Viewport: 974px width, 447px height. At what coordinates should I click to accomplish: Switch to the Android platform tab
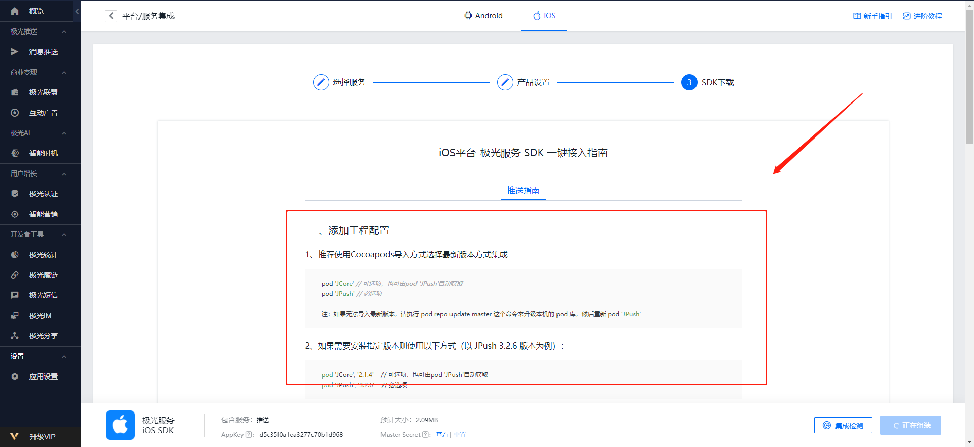(483, 16)
